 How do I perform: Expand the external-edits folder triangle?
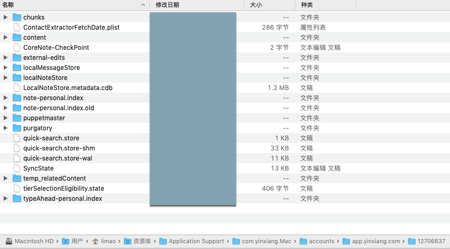pyautogui.click(x=5, y=57)
